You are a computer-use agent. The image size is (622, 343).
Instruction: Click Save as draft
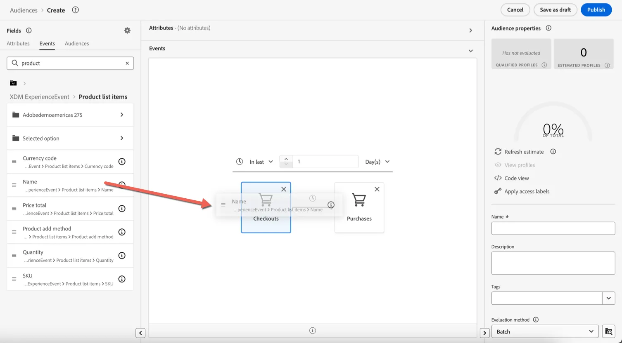pyautogui.click(x=556, y=10)
